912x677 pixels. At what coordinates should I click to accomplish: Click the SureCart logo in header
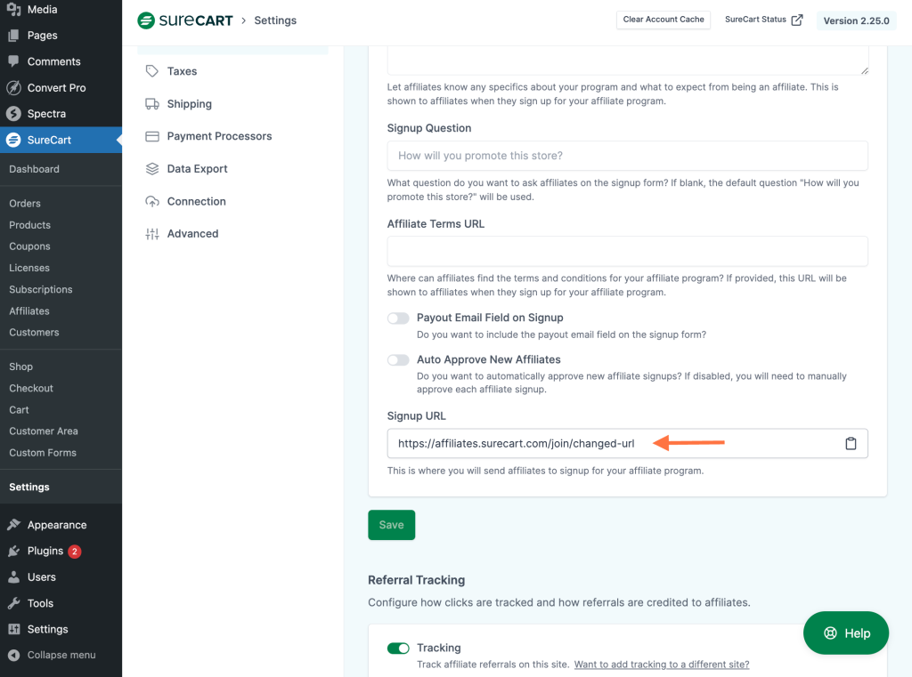[x=185, y=20]
